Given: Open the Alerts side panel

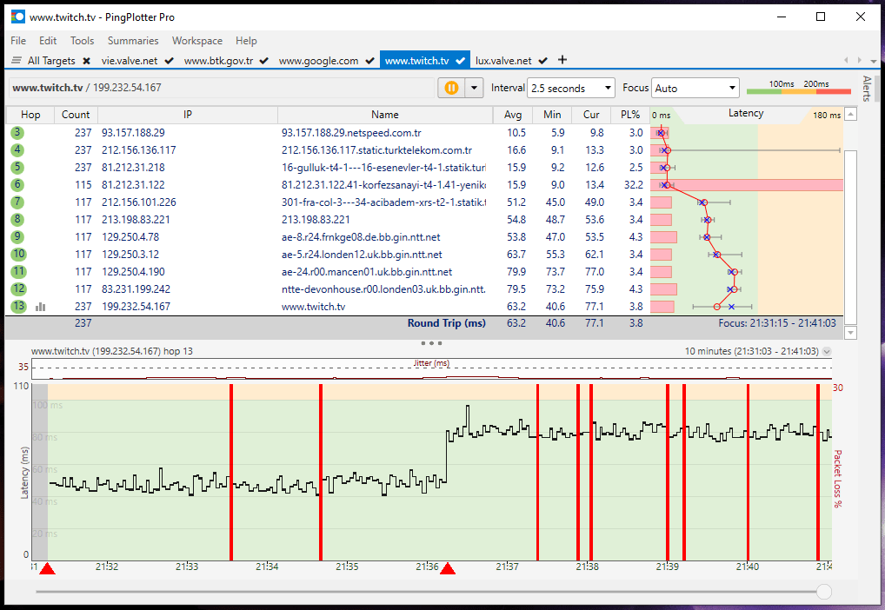Looking at the screenshot, I should (866, 89).
